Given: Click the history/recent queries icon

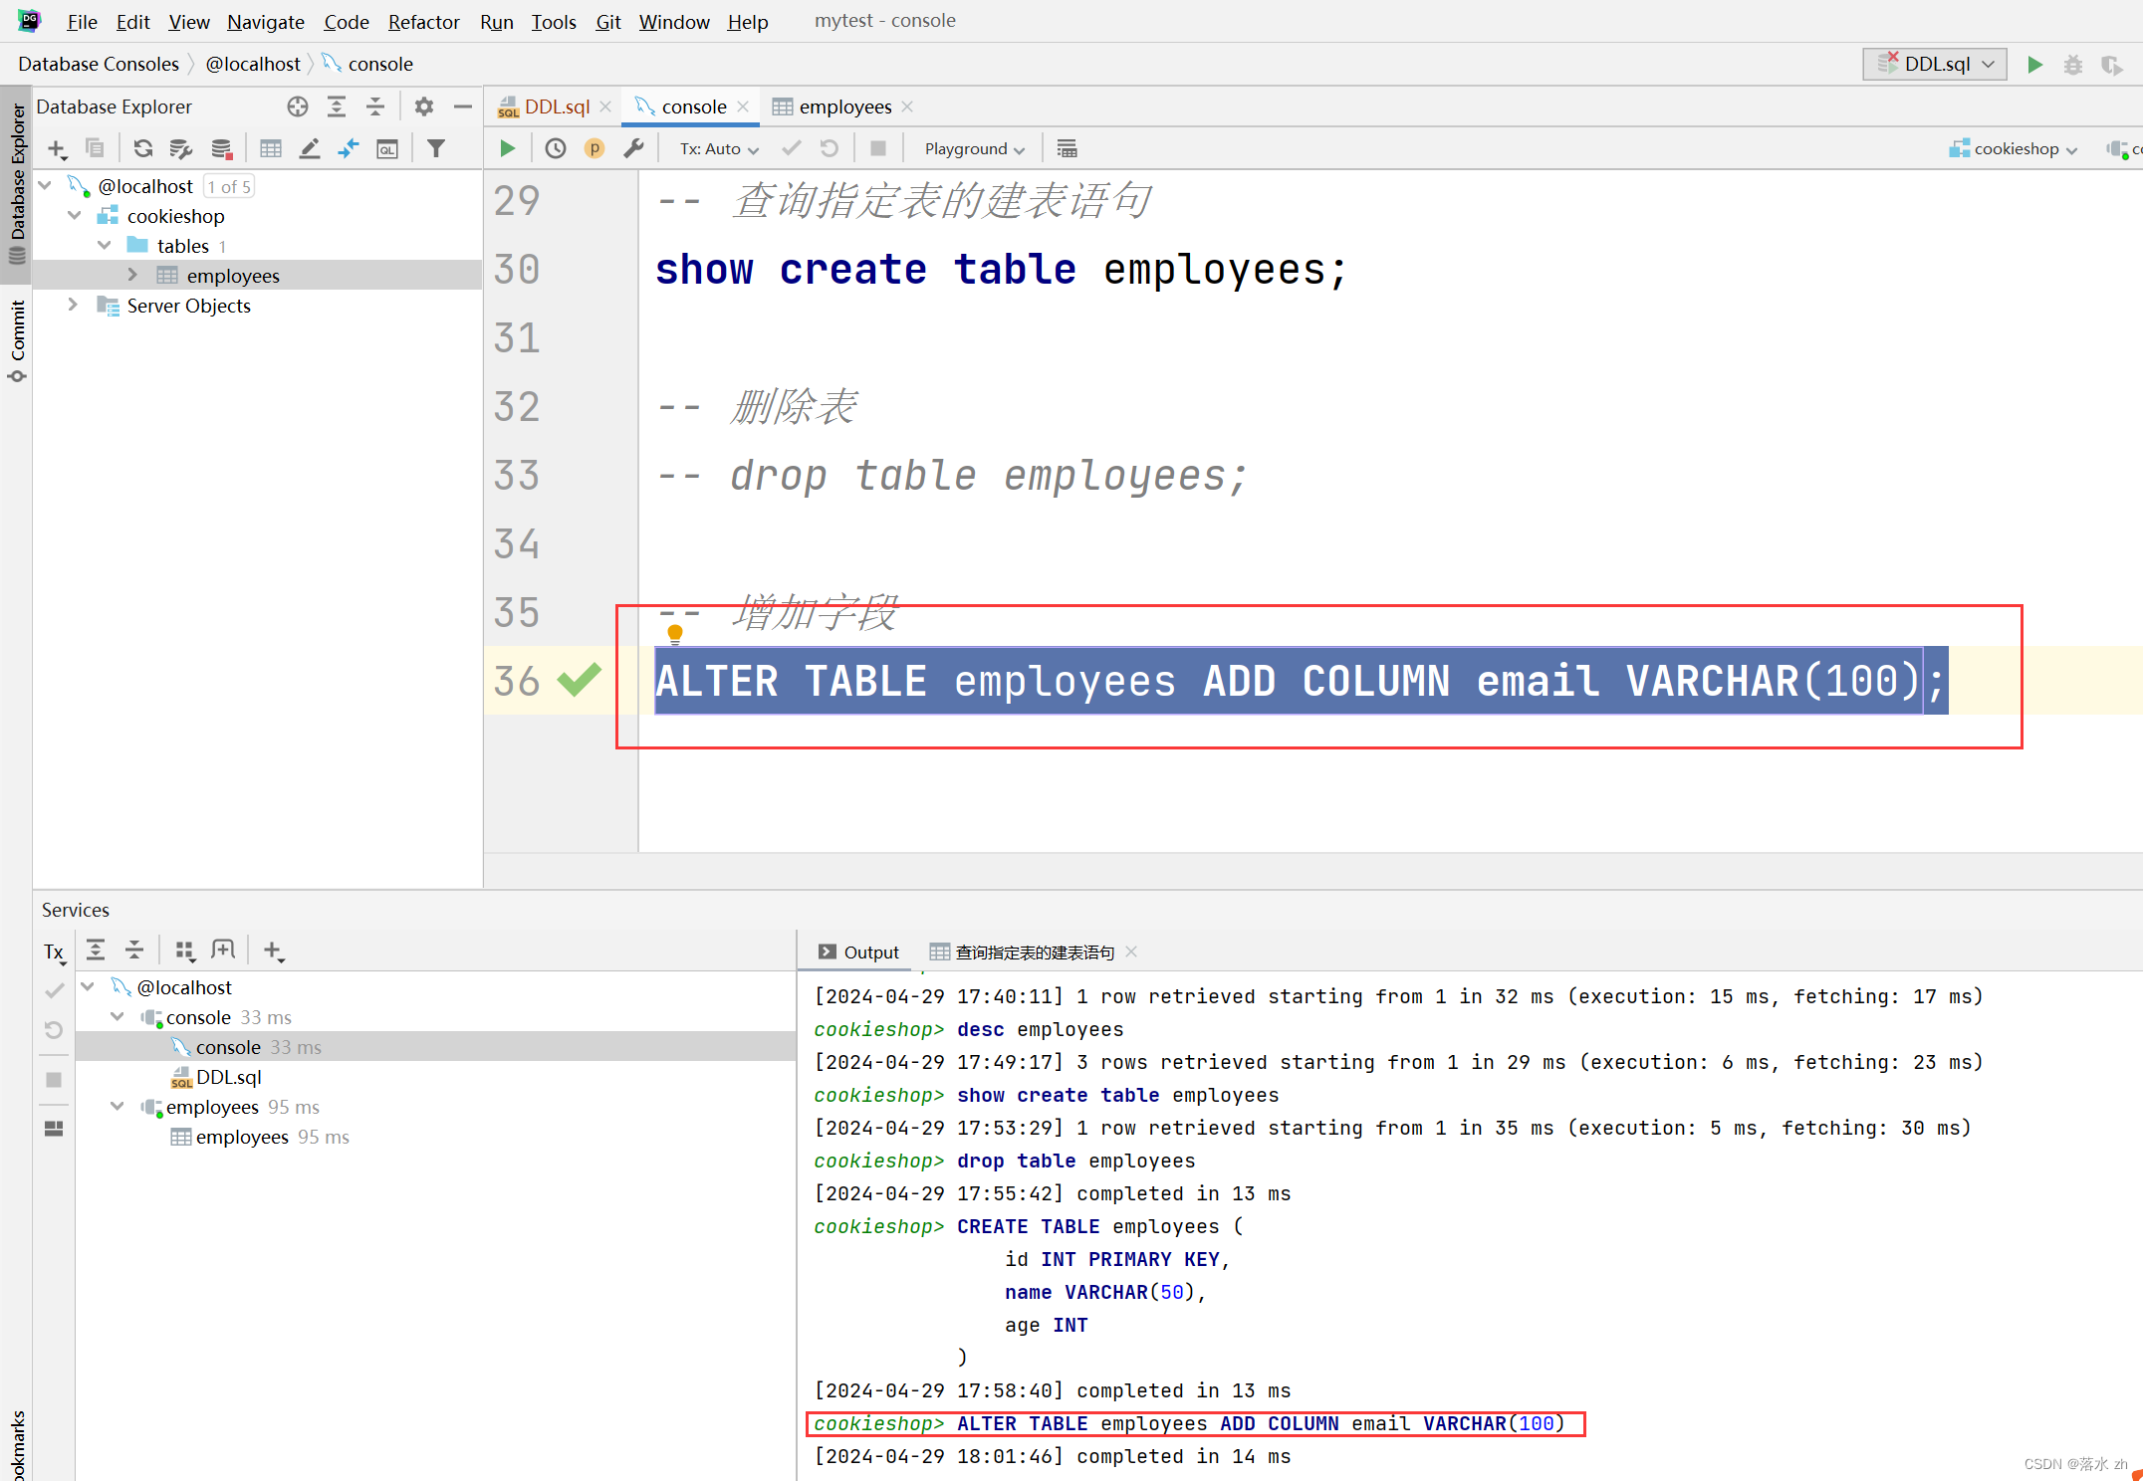Looking at the screenshot, I should [x=557, y=148].
